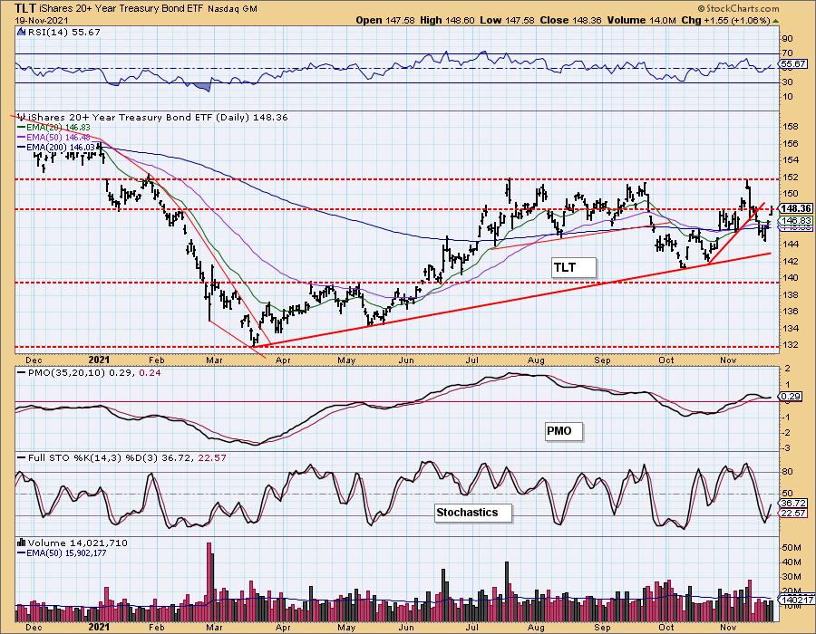Click the 0.29 PMO tag on right axis

[791, 396]
